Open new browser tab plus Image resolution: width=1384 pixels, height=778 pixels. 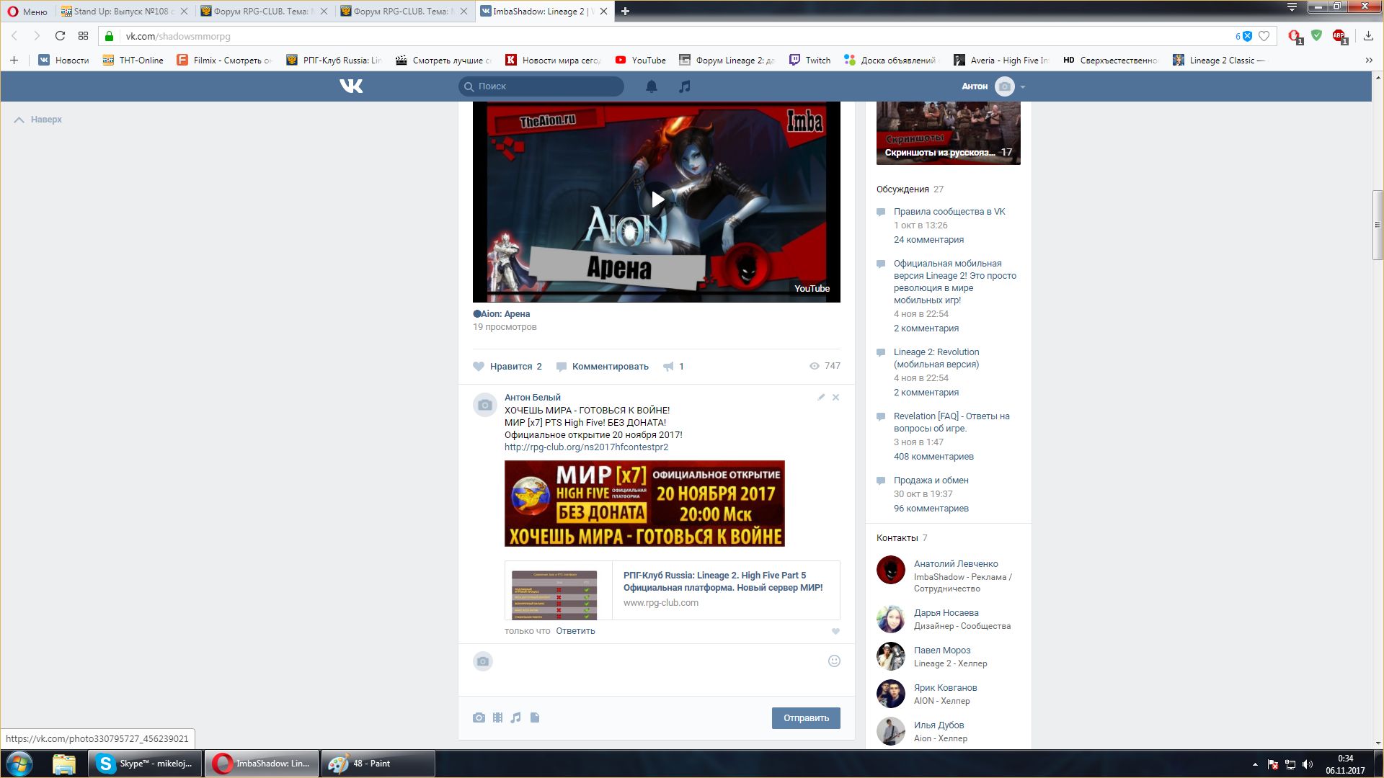tap(625, 12)
